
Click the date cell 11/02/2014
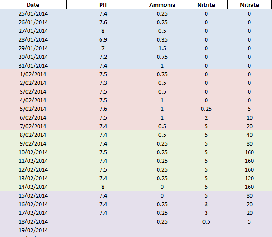coord(33,161)
